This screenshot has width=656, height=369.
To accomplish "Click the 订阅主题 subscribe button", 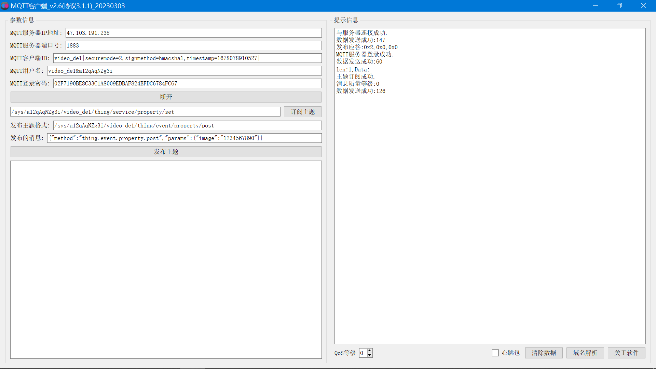I will [303, 112].
